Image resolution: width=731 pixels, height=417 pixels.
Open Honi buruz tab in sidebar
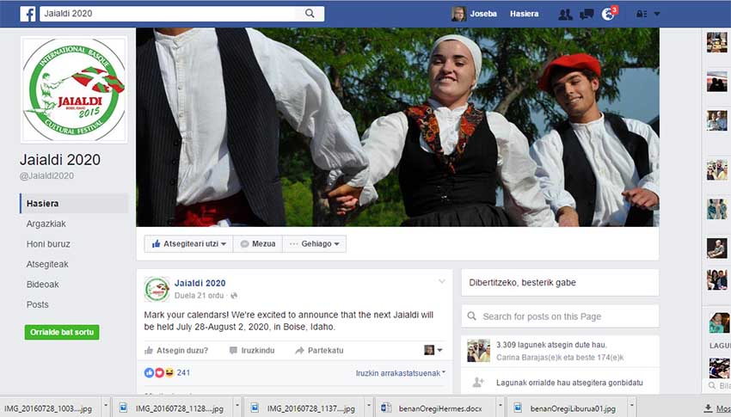coord(48,243)
